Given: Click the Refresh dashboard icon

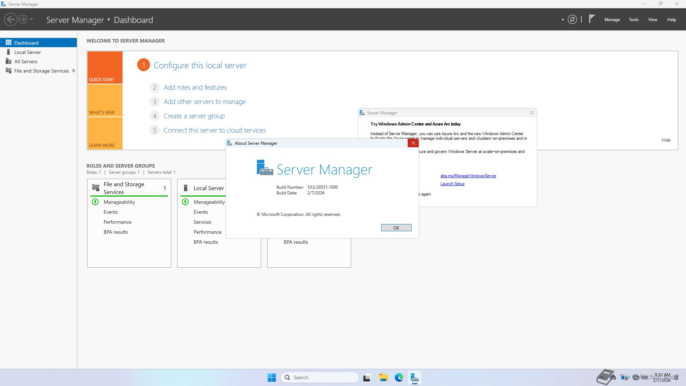Looking at the screenshot, I should tap(572, 20).
